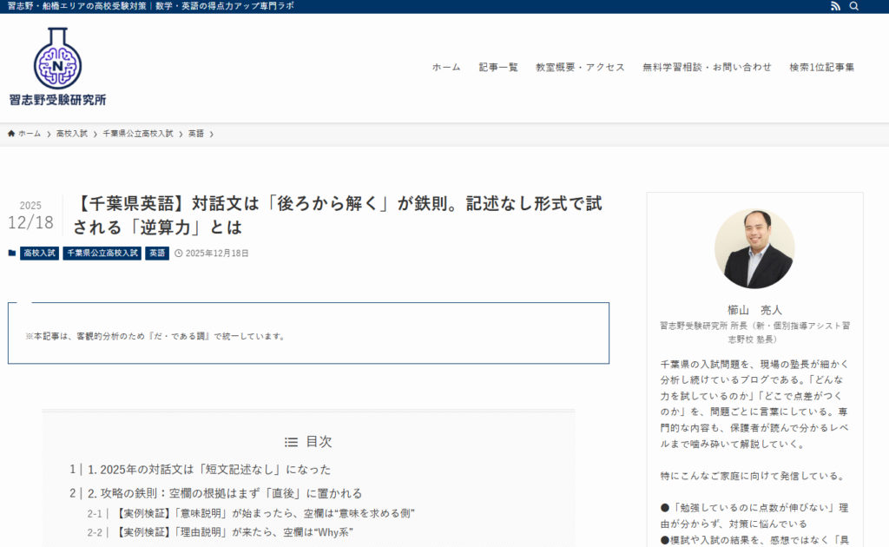The width and height of the screenshot is (889, 547).
Task: Click the 英語 breadcrumb link
Action: point(196,134)
